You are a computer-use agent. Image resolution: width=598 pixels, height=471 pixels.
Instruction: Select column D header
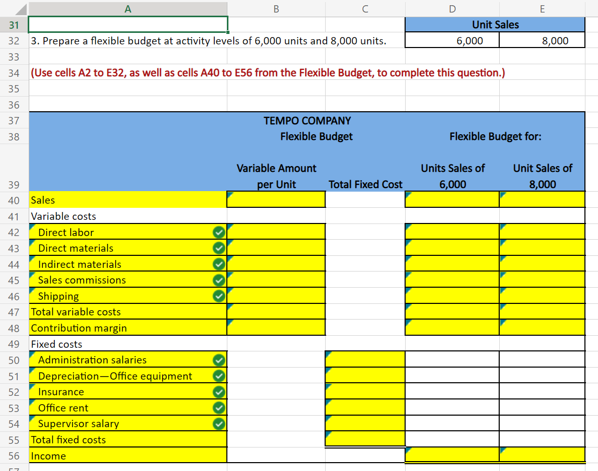coord(452,8)
